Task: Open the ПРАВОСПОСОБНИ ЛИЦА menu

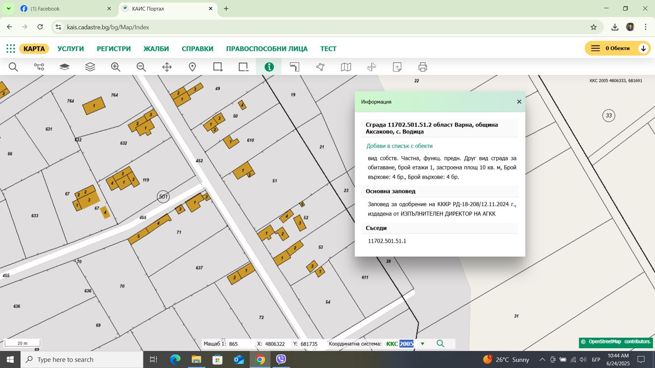Action: pos(267,49)
